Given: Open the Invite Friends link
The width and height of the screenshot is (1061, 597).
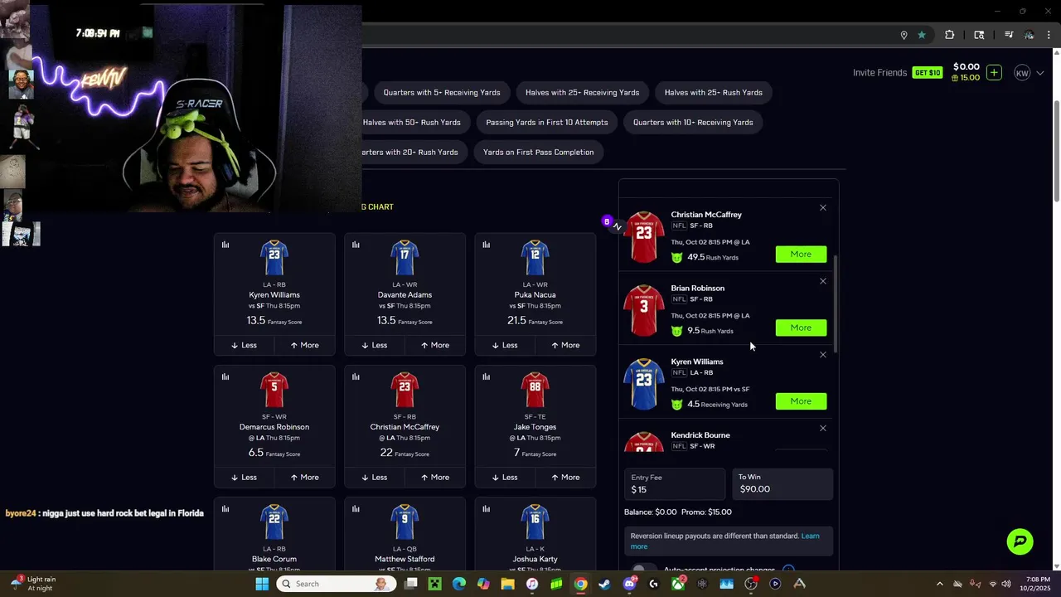Looking at the screenshot, I should pyautogui.click(x=879, y=73).
